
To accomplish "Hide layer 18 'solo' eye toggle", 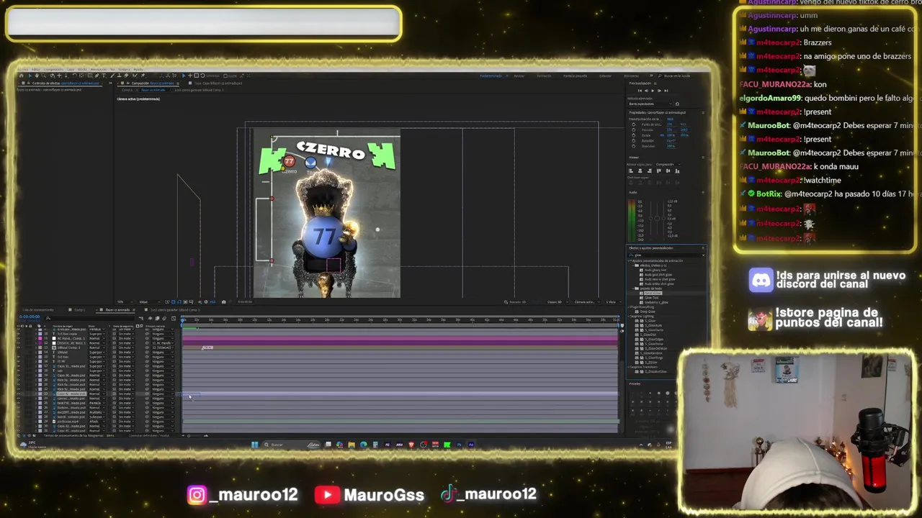I will 18,371.
